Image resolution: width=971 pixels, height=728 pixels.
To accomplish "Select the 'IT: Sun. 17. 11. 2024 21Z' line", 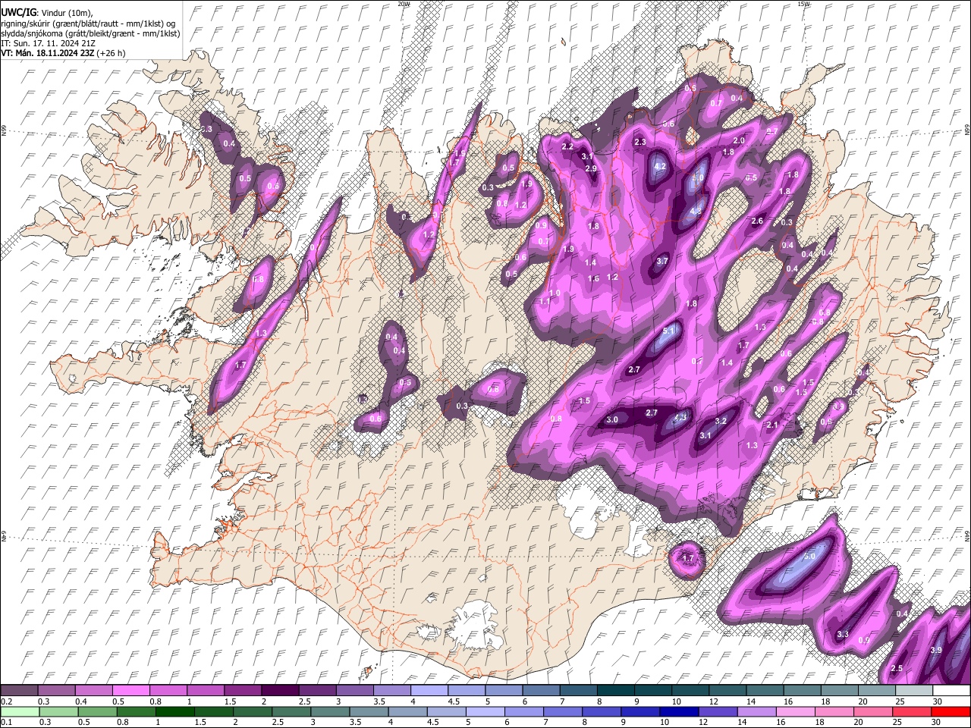I will click(x=48, y=43).
